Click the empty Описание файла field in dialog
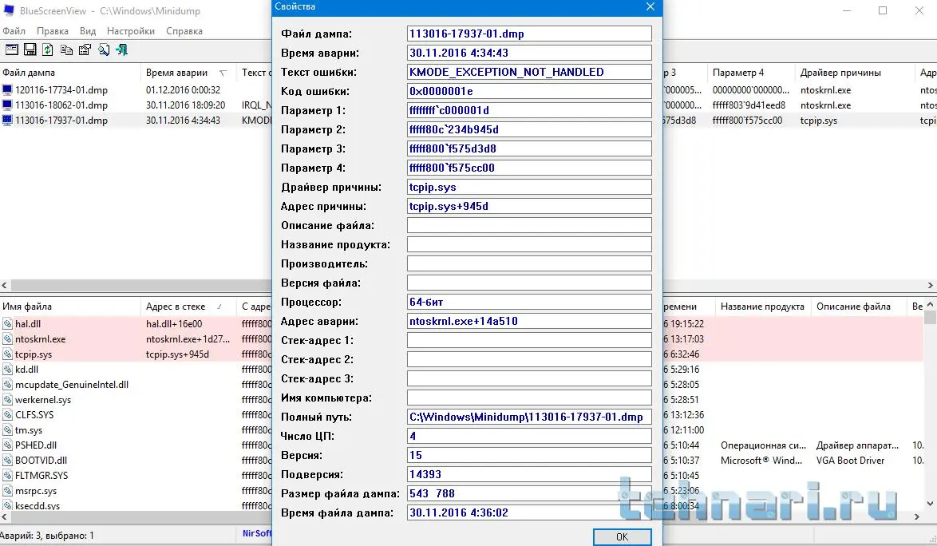Image resolution: width=937 pixels, height=546 pixels. coord(529,225)
